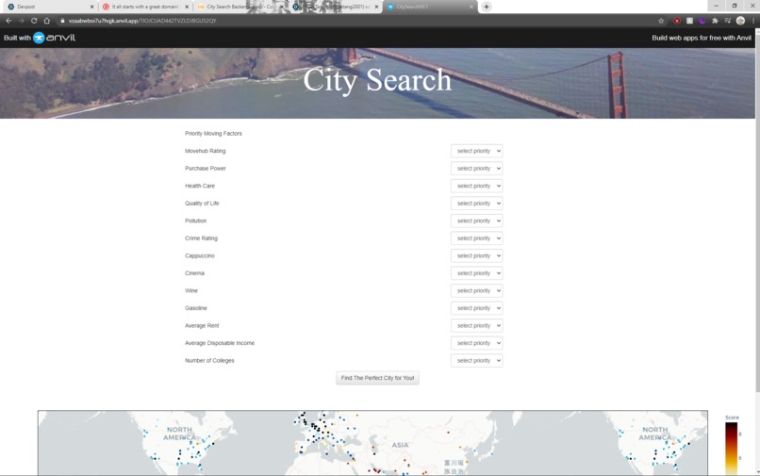Open the red extension icon in toolbar
The height and width of the screenshot is (476, 760).
point(677,21)
